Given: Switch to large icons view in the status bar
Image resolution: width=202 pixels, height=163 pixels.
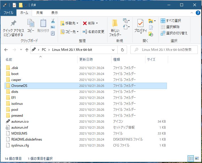Looking at the screenshot, I should (x=197, y=158).
